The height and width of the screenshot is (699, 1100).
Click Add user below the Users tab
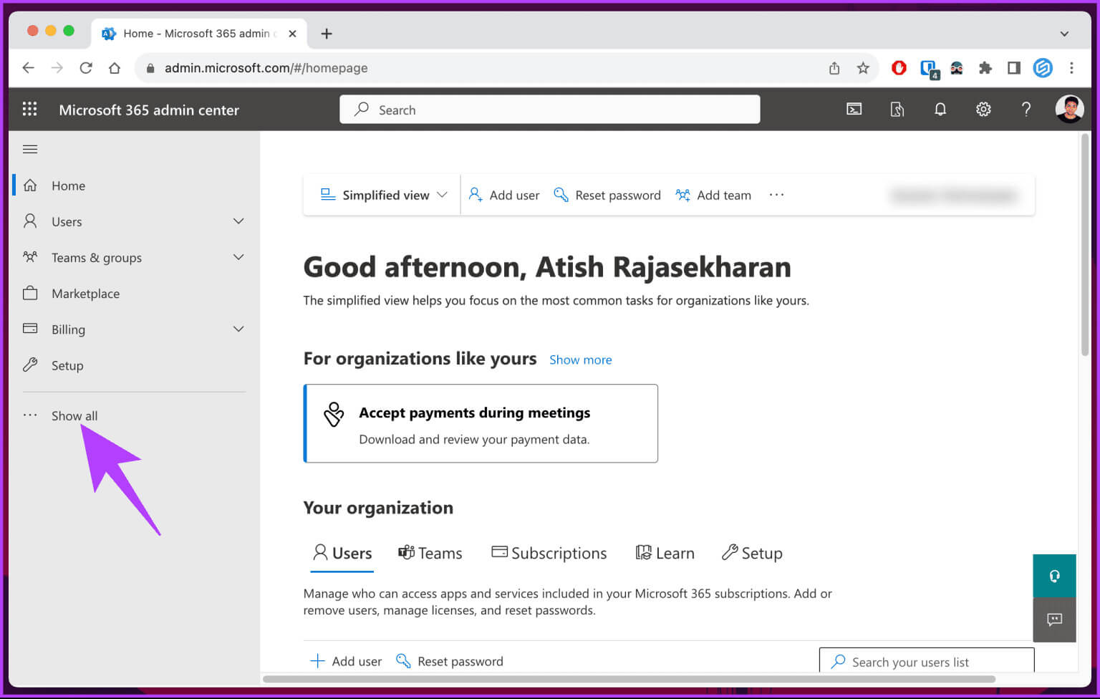point(346,661)
